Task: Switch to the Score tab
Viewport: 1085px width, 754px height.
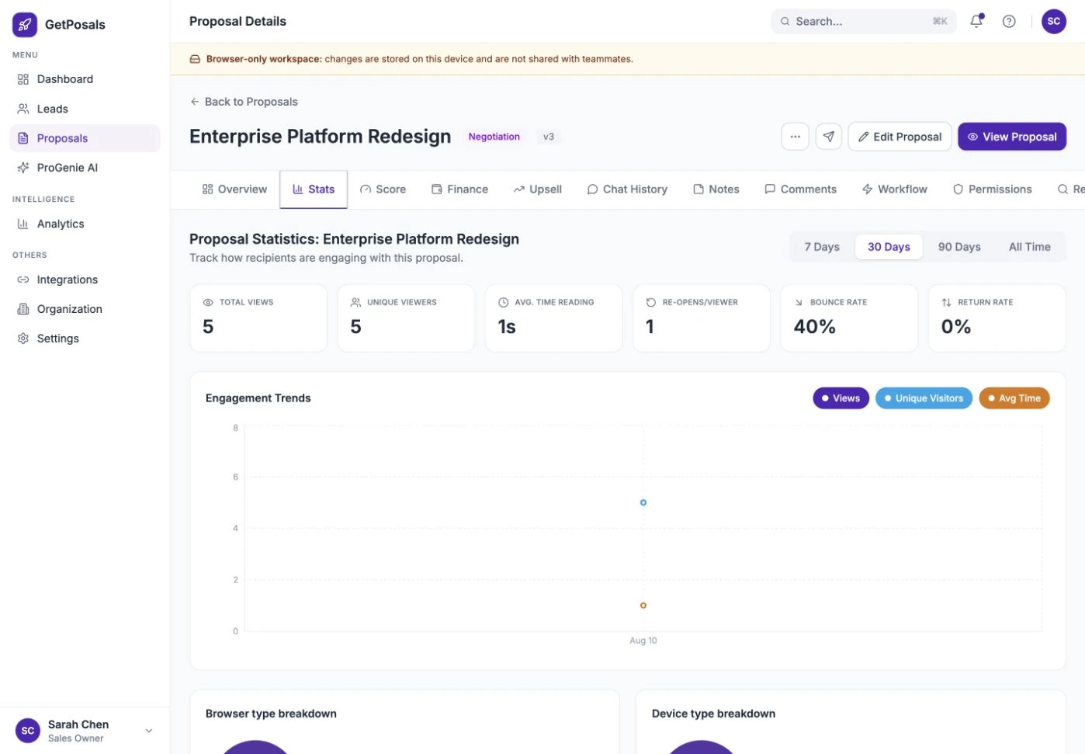Action: tap(383, 189)
